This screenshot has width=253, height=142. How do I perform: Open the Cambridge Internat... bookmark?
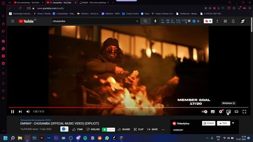(x=20, y=14)
